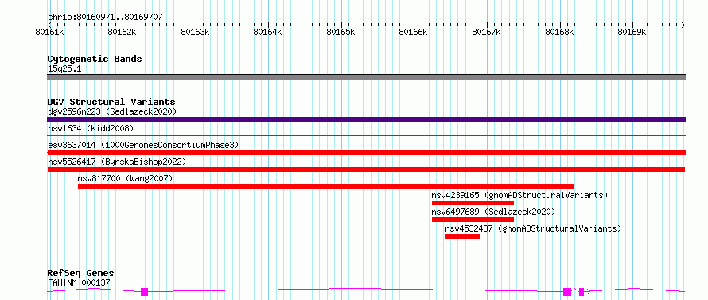
Task: Select the 15q25.1 band label
Action: 64,69
